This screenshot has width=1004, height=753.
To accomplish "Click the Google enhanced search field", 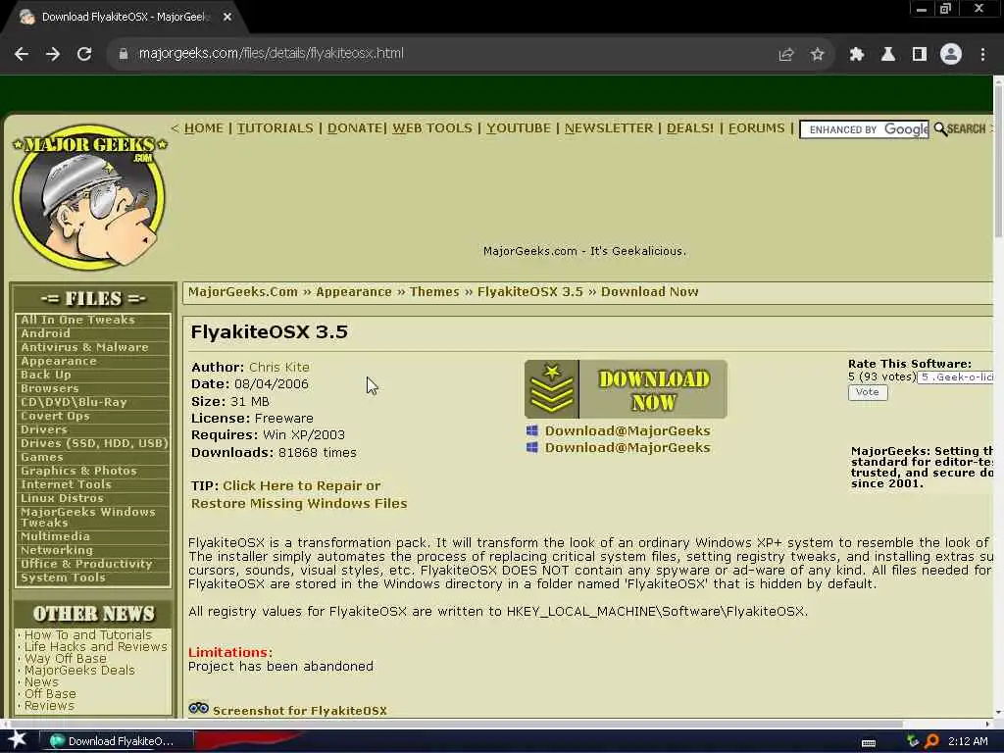I will coord(864,129).
